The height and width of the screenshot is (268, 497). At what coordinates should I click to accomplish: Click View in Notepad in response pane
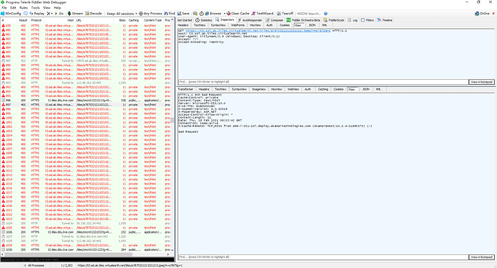click(481, 257)
